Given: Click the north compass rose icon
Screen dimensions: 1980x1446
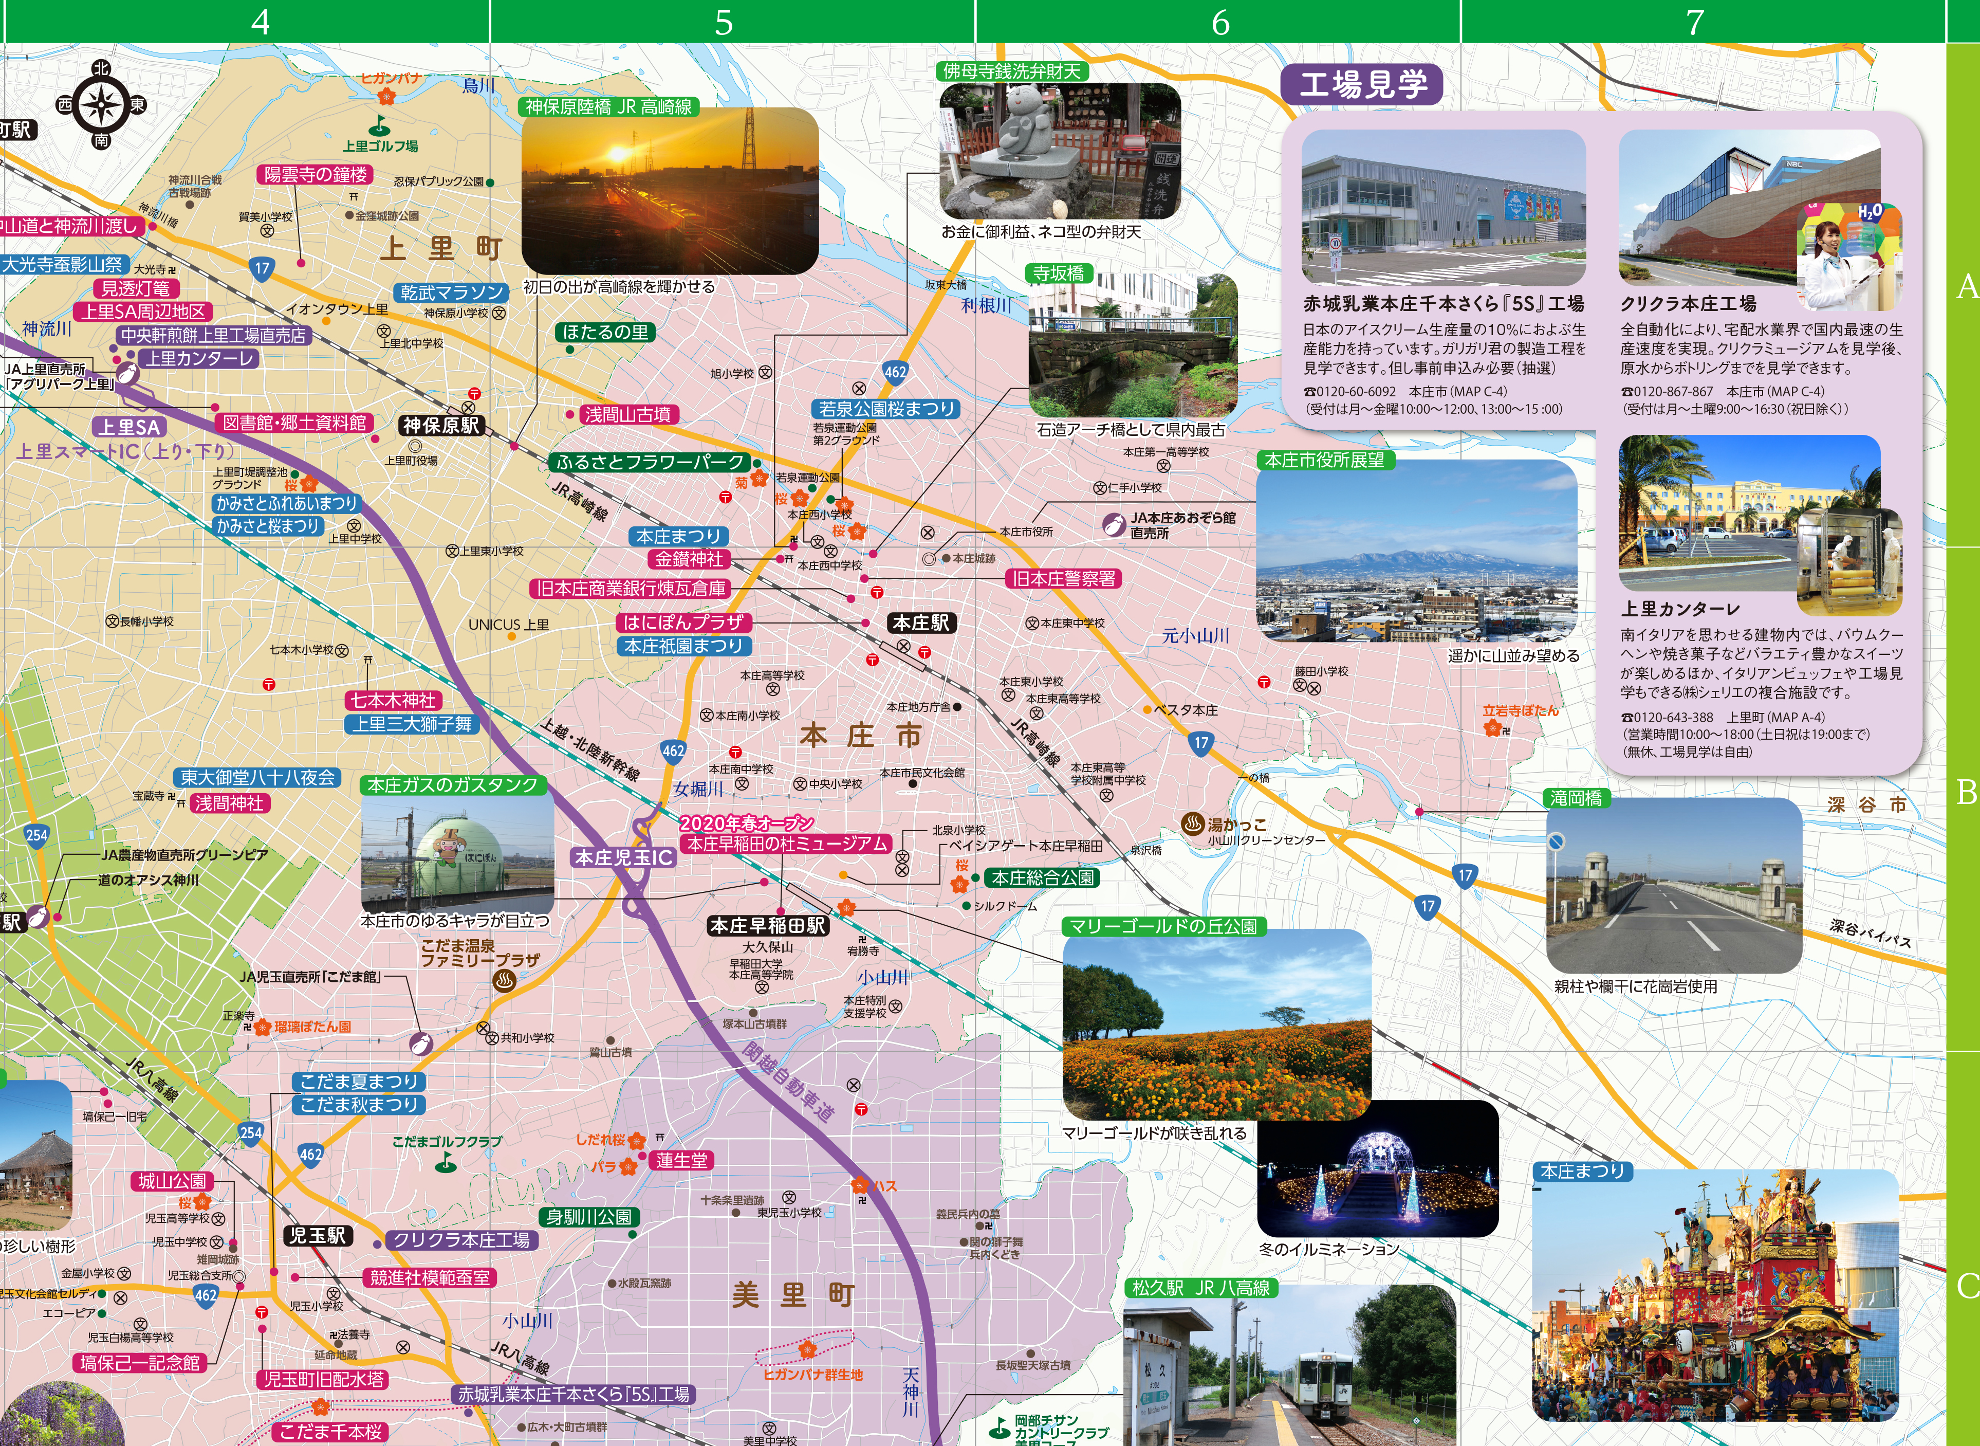Looking at the screenshot, I should coord(102,105).
